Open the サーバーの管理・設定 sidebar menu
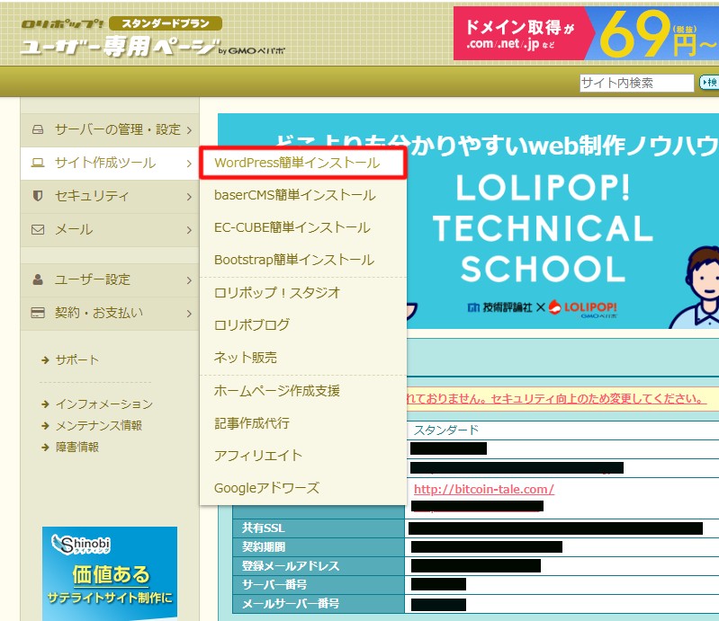Image resolution: width=719 pixels, height=621 pixels. 110,130
